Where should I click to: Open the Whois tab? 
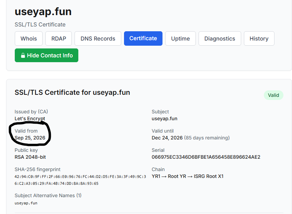point(29,38)
